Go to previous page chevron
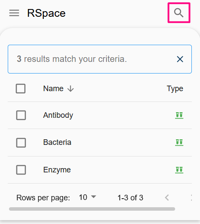The height and width of the screenshot is (224, 200). (x=167, y=198)
